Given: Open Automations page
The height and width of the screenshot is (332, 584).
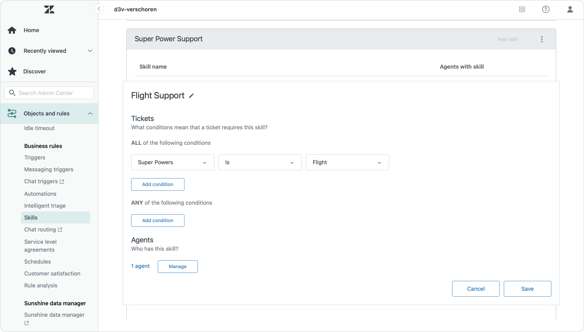Looking at the screenshot, I should click(x=40, y=194).
